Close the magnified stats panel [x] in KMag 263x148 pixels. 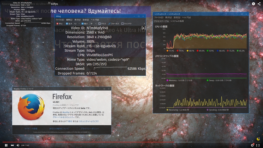[143, 28]
